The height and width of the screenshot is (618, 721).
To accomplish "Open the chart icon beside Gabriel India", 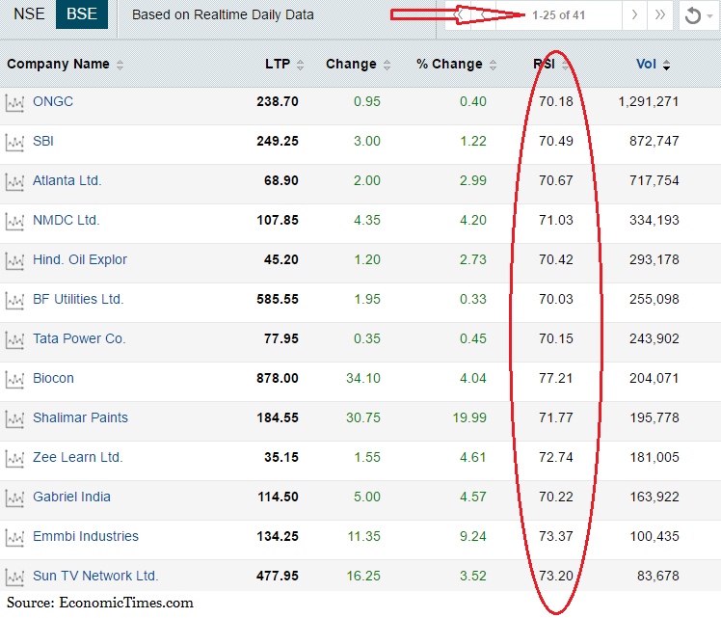I will (x=14, y=498).
